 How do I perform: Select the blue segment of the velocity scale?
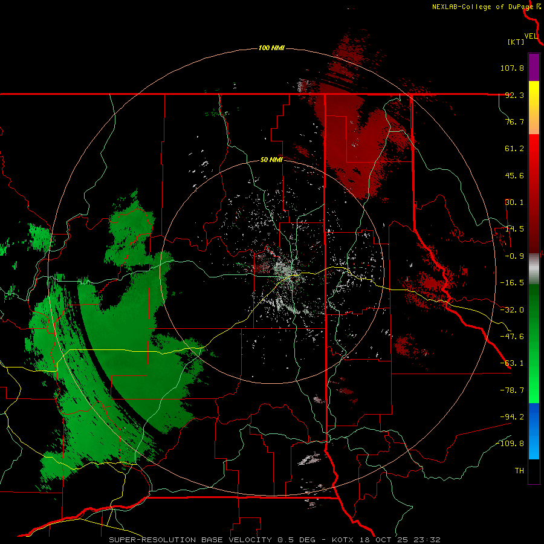(x=534, y=431)
